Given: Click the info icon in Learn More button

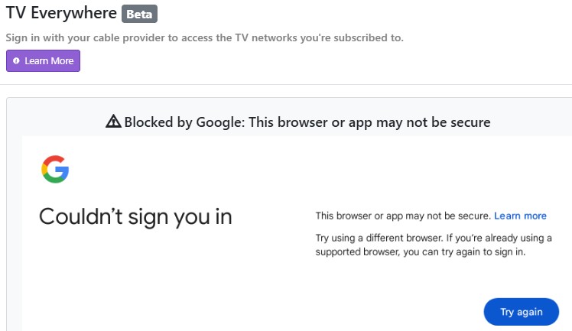Looking at the screenshot, I should [x=16, y=61].
